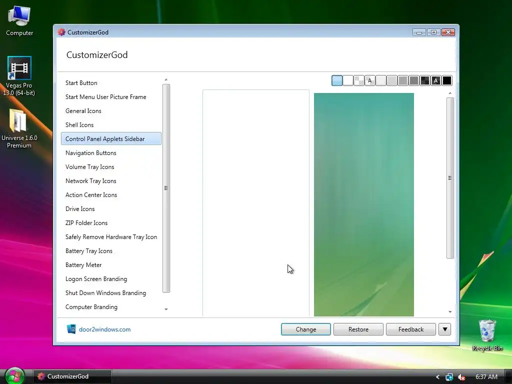Image resolution: width=512 pixels, height=384 pixels.
Task: Choose the dark swatch with letter A
Action: 436,80
